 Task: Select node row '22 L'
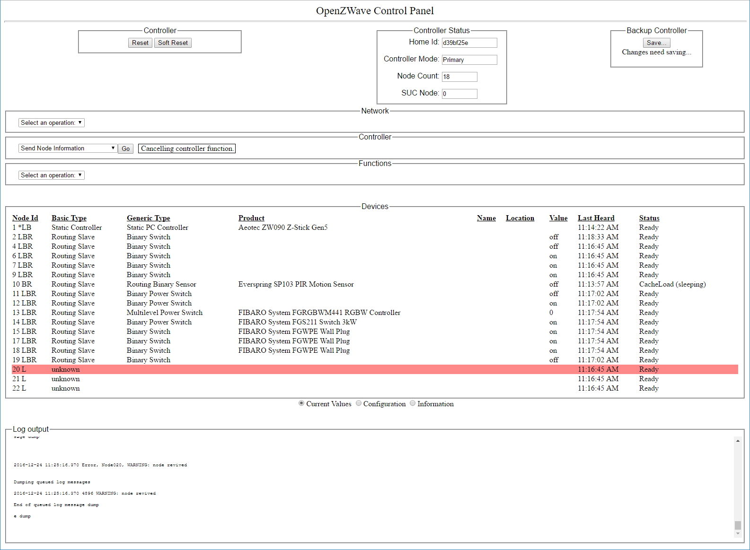pos(375,388)
